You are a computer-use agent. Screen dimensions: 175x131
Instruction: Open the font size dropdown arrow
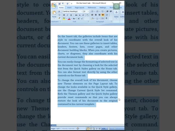pos(88,11)
